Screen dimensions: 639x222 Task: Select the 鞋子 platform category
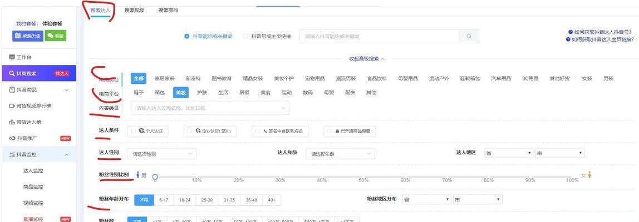(x=139, y=93)
